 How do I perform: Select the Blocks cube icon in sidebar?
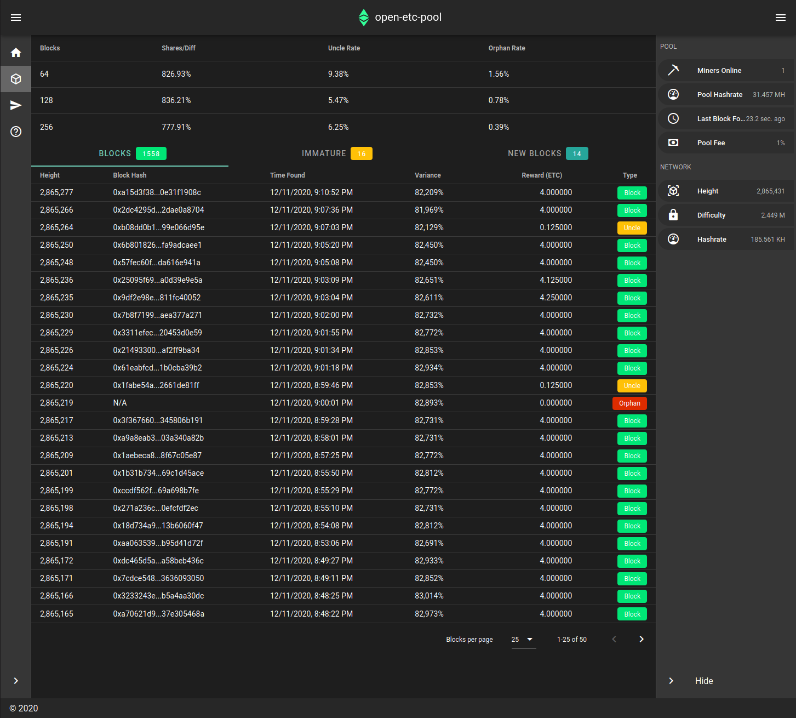pyautogui.click(x=16, y=78)
